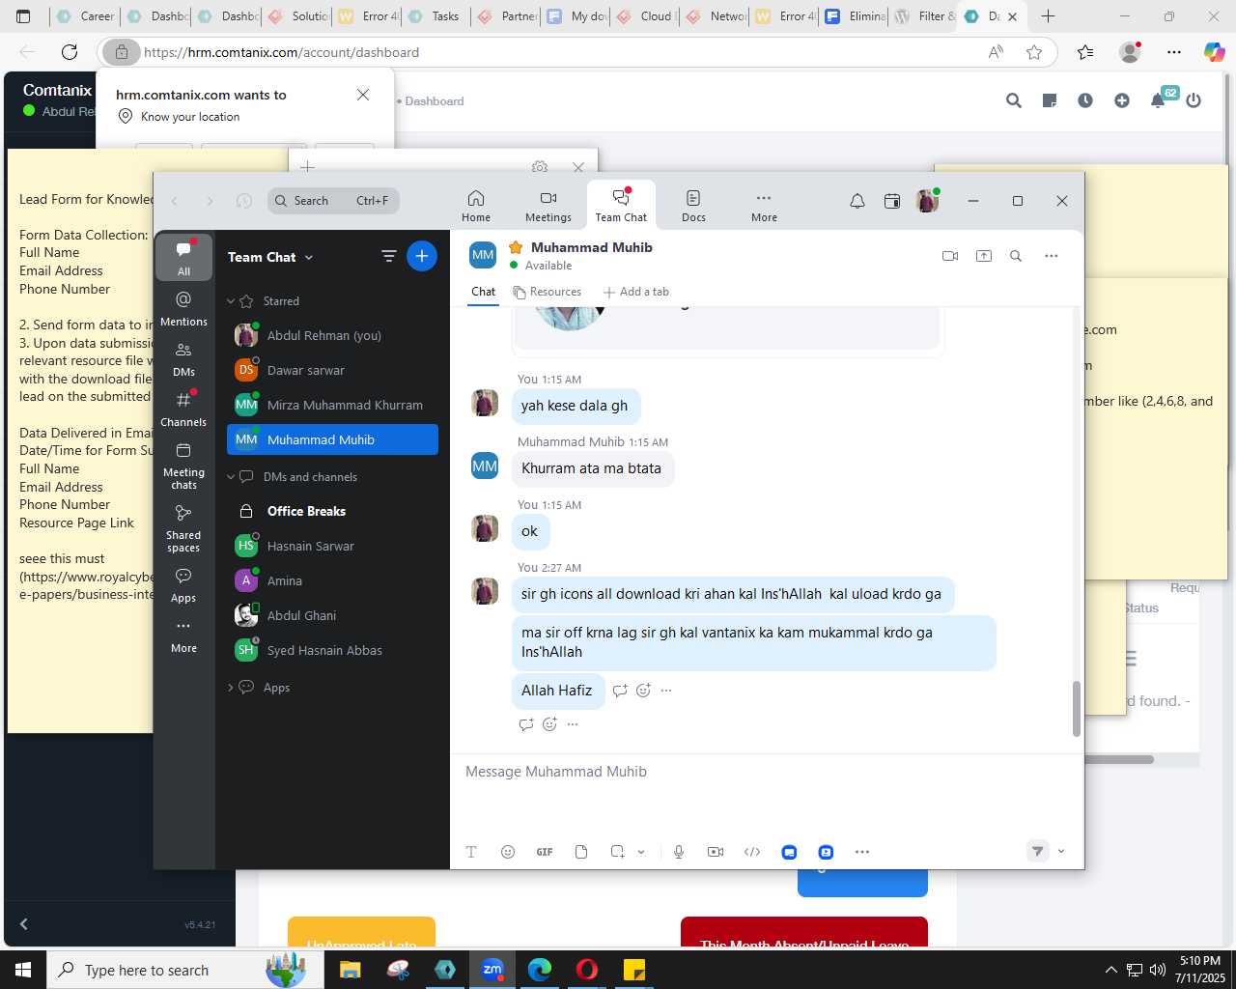Click Add a tab in chat header
The image size is (1236, 989).
[x=635, y=292]
